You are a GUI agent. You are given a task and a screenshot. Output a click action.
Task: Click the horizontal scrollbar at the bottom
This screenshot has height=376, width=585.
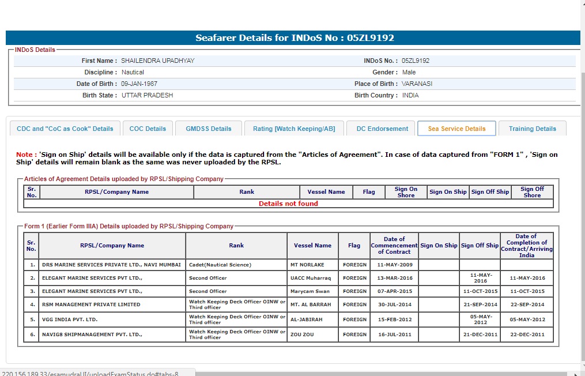pos(346,373)
